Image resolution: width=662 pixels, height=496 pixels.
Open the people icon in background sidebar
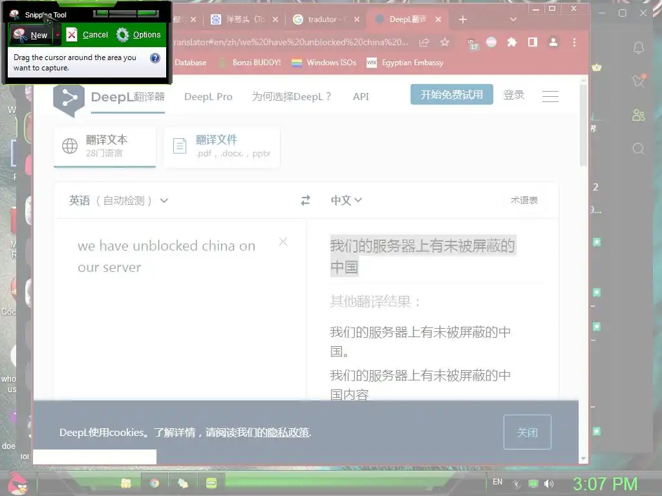click(x=638, y=115)
